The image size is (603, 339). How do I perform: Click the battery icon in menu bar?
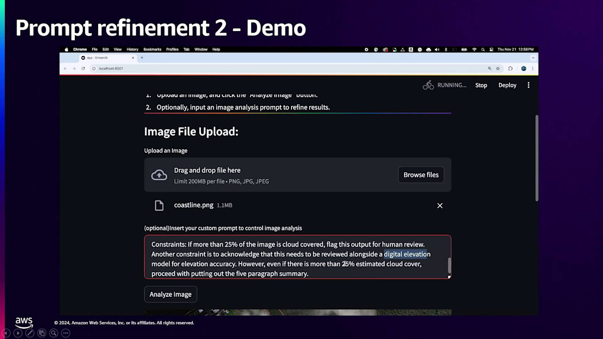click(464, 49)
